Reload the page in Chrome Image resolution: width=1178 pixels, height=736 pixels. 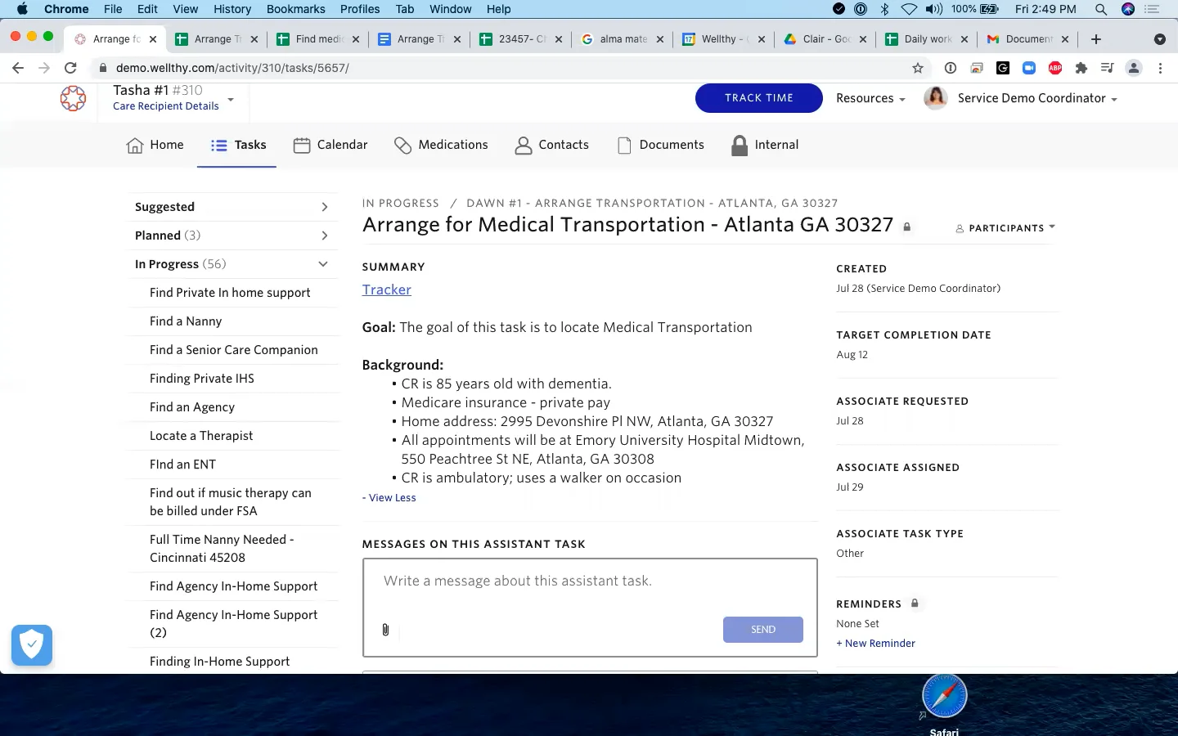pyautogui.click(x=70, y=68)
